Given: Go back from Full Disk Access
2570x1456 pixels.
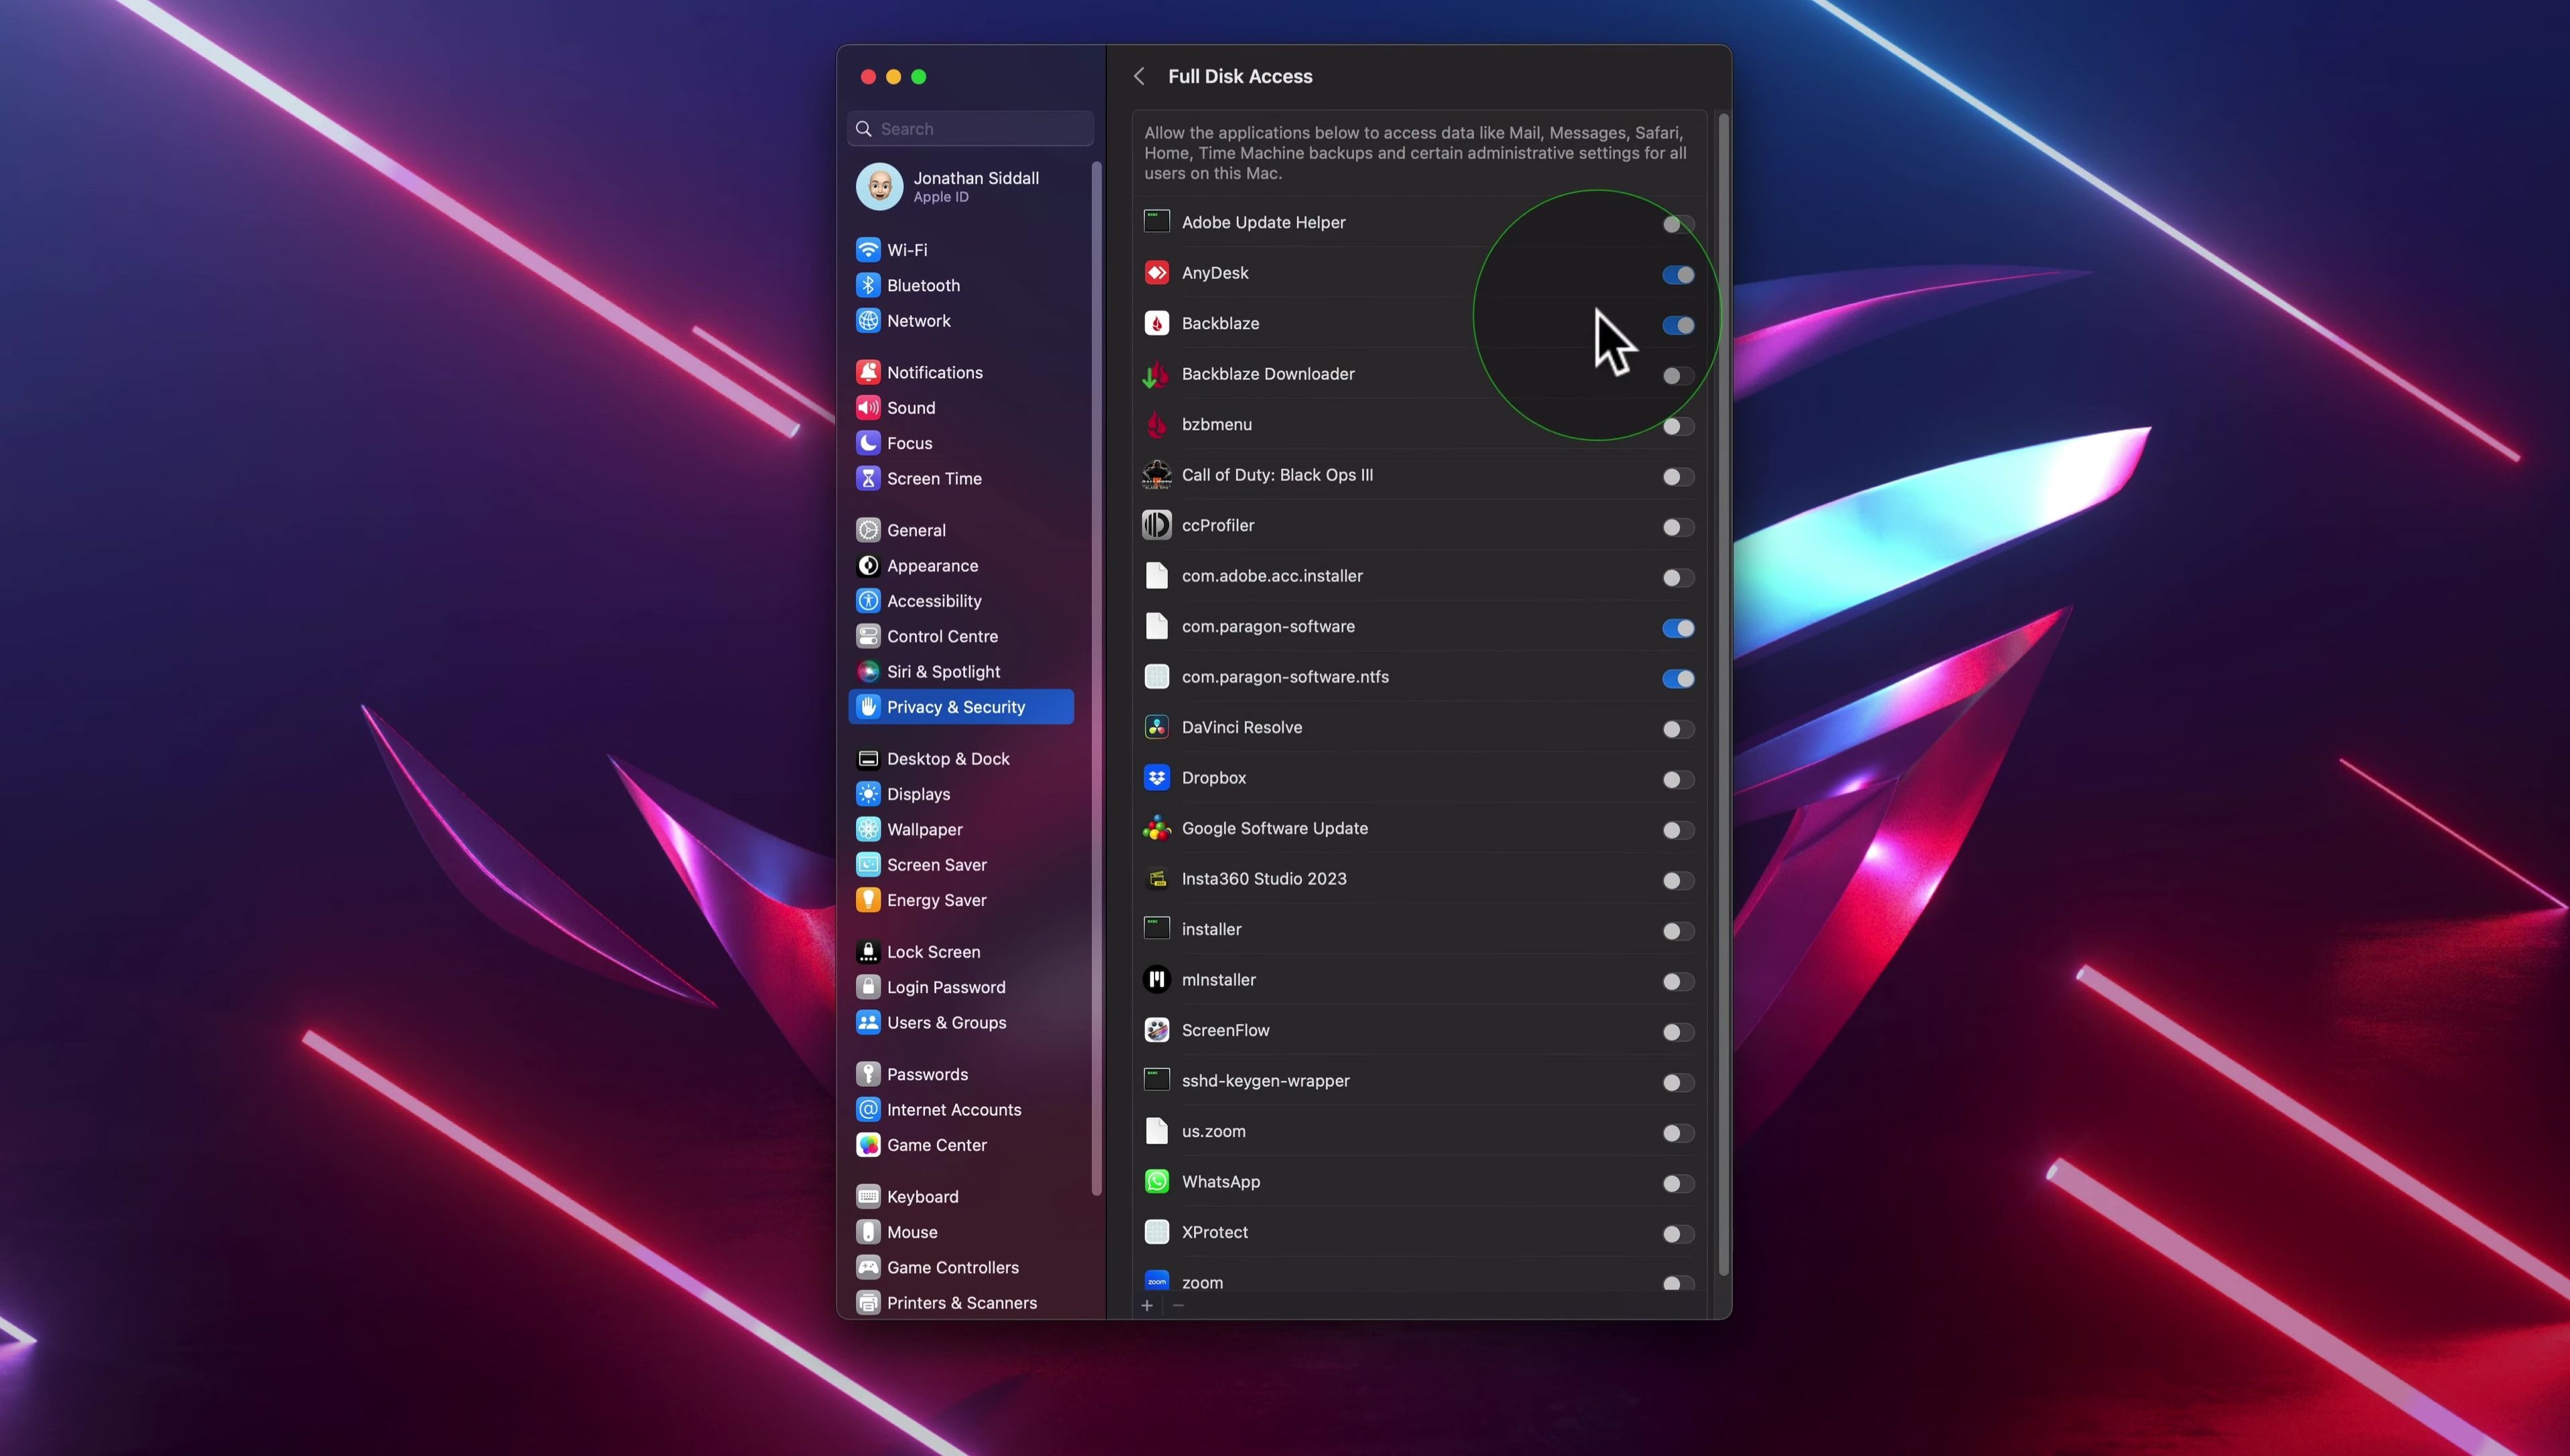Looking at the screenshot, I should (x=1138, y=76).
